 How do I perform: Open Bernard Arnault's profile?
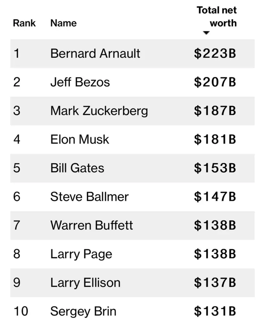95,54
